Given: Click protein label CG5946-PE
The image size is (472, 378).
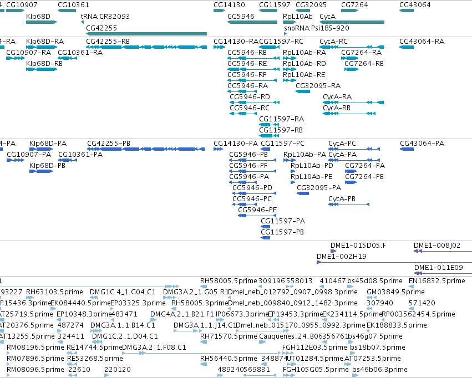Looking at the screenshot, I should [257, 210].
